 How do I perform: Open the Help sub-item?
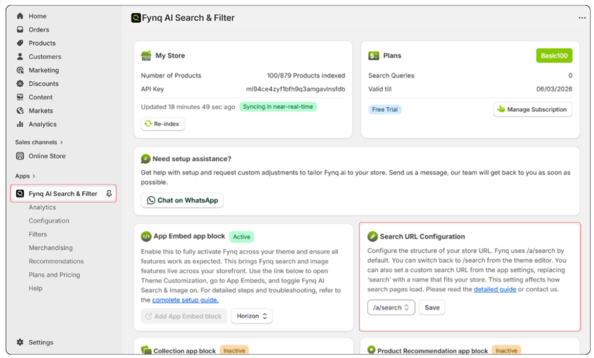tap(35, 288)
